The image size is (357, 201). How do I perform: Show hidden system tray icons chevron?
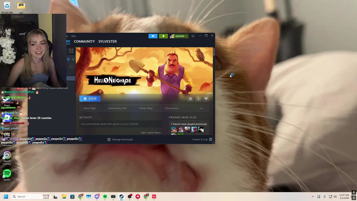[x=313, y=197]
